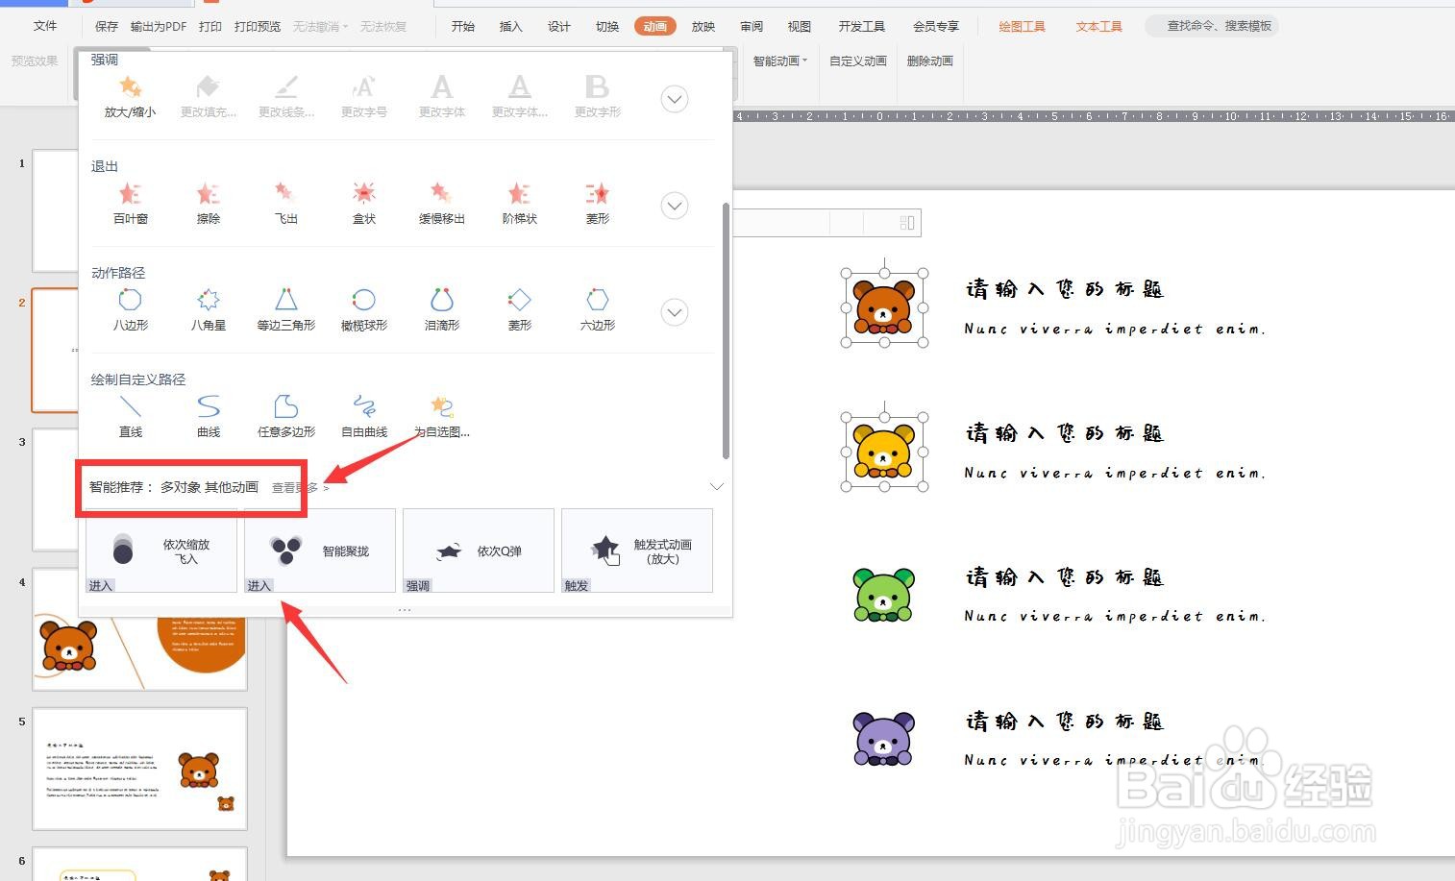This screenshot has width=1455, height=881.
Task: Select the 更改字形 bold B effect
Action: (x=598, y=97)
